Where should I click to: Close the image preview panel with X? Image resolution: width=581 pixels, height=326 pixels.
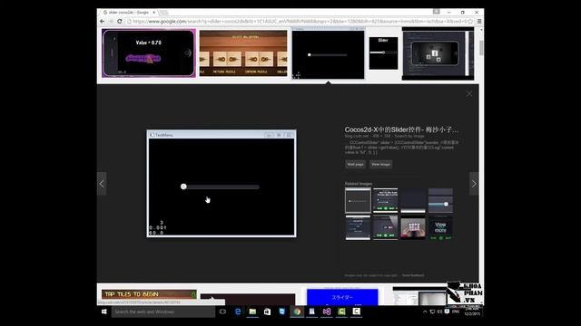(469, 93)
